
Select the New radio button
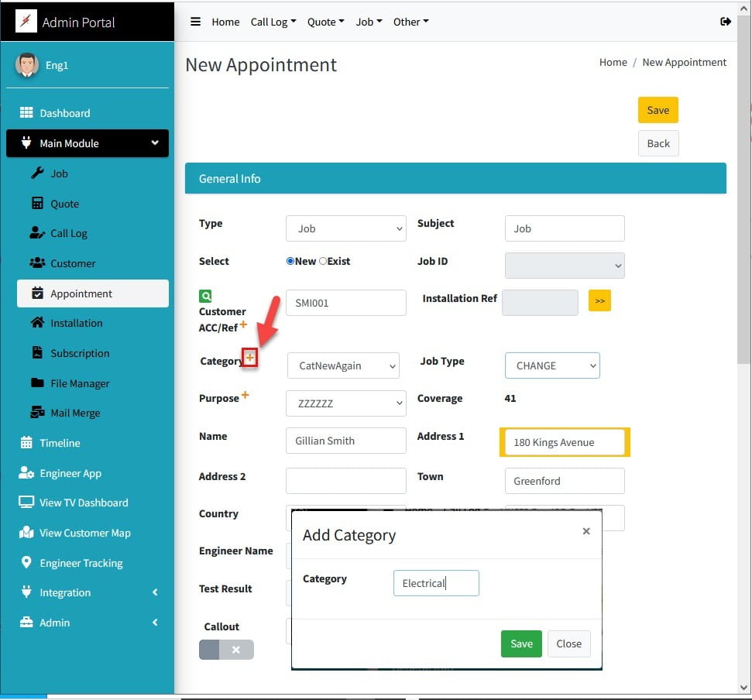point(290,262)
